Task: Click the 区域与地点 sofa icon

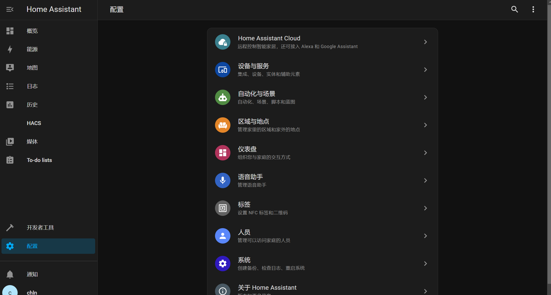Action: tap(223, 125)
